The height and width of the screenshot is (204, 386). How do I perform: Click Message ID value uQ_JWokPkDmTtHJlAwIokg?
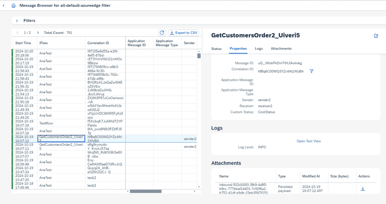click(x=280, y=63)
